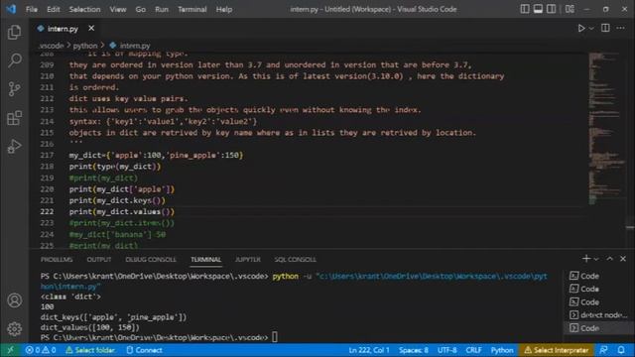Click the terminal prompt input area
The height and width of the screenshot is (357, 635).
(x=275, y=337)
